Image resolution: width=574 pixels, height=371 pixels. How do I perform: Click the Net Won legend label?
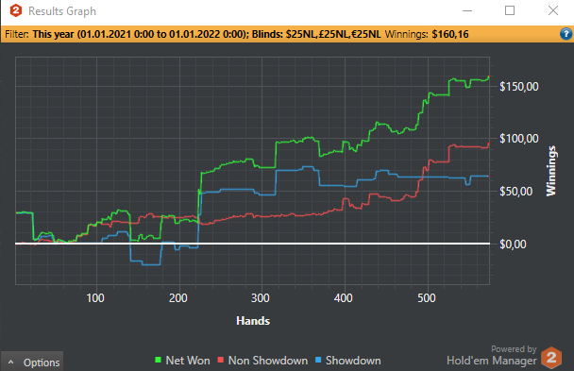tap(188, 361)
